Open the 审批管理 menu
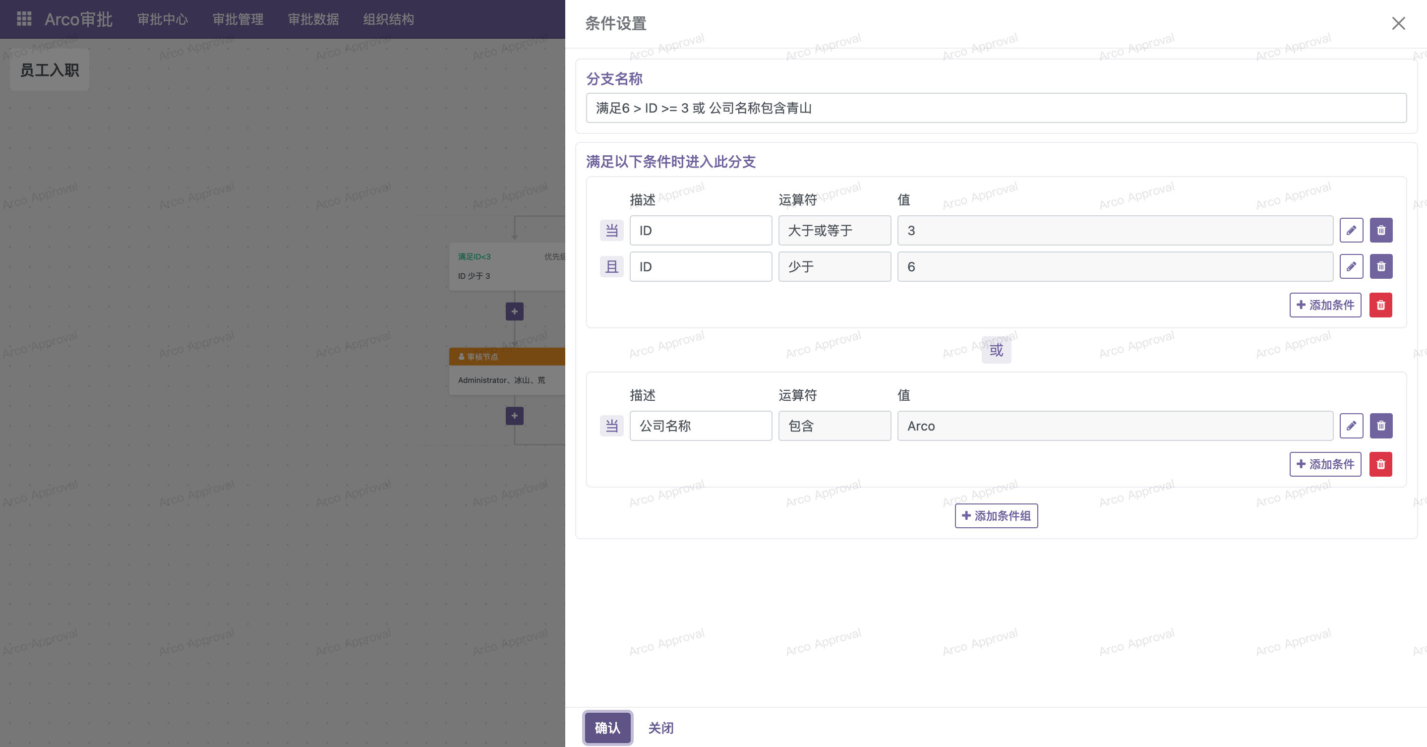Image resolution: width=1427 pixels, height=747 pixels. click(238, 19)
